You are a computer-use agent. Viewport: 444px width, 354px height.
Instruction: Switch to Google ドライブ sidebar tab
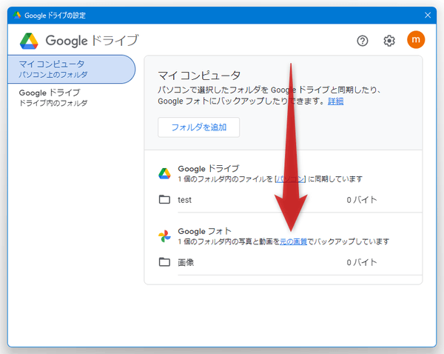click(x=71, y=98)
